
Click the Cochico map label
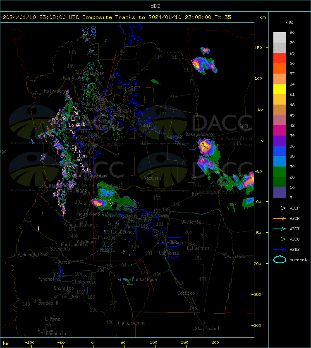pos(186,293)
